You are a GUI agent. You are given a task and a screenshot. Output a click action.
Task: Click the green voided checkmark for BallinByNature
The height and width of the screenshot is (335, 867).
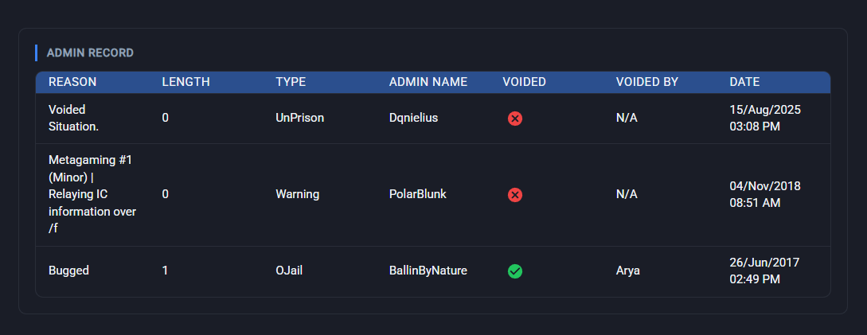point(515,271)
